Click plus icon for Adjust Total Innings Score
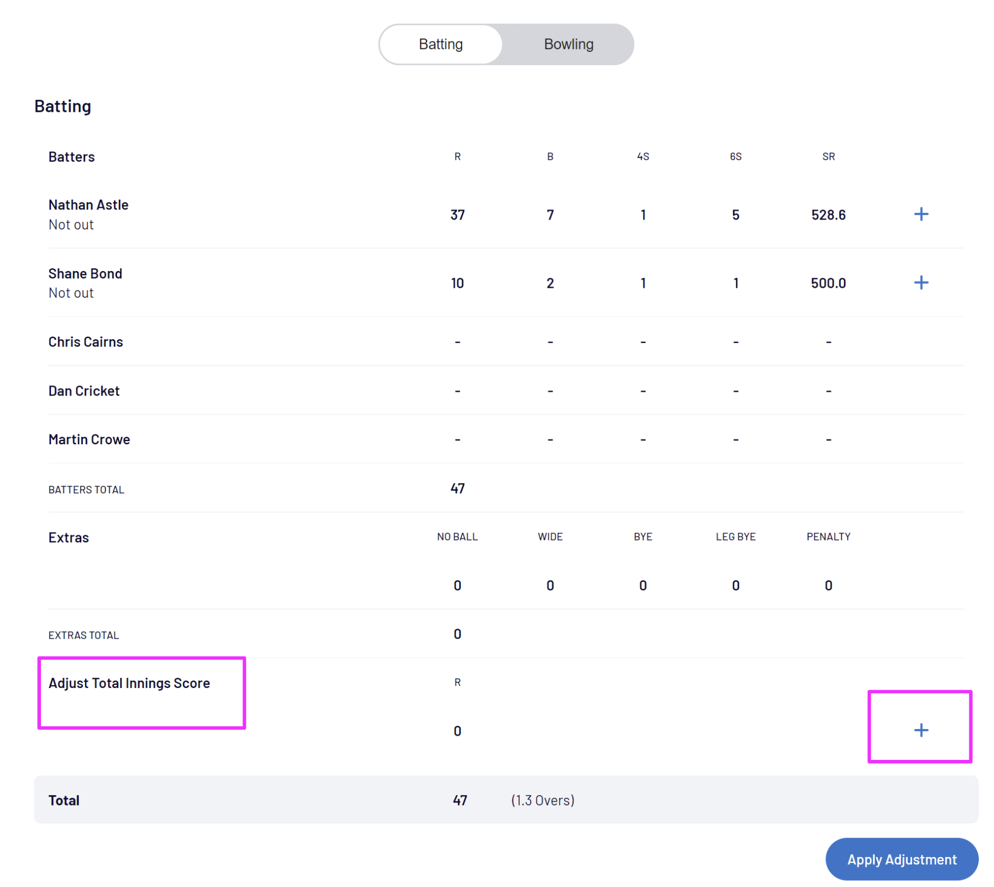994x887 pixels. [920, 730]
